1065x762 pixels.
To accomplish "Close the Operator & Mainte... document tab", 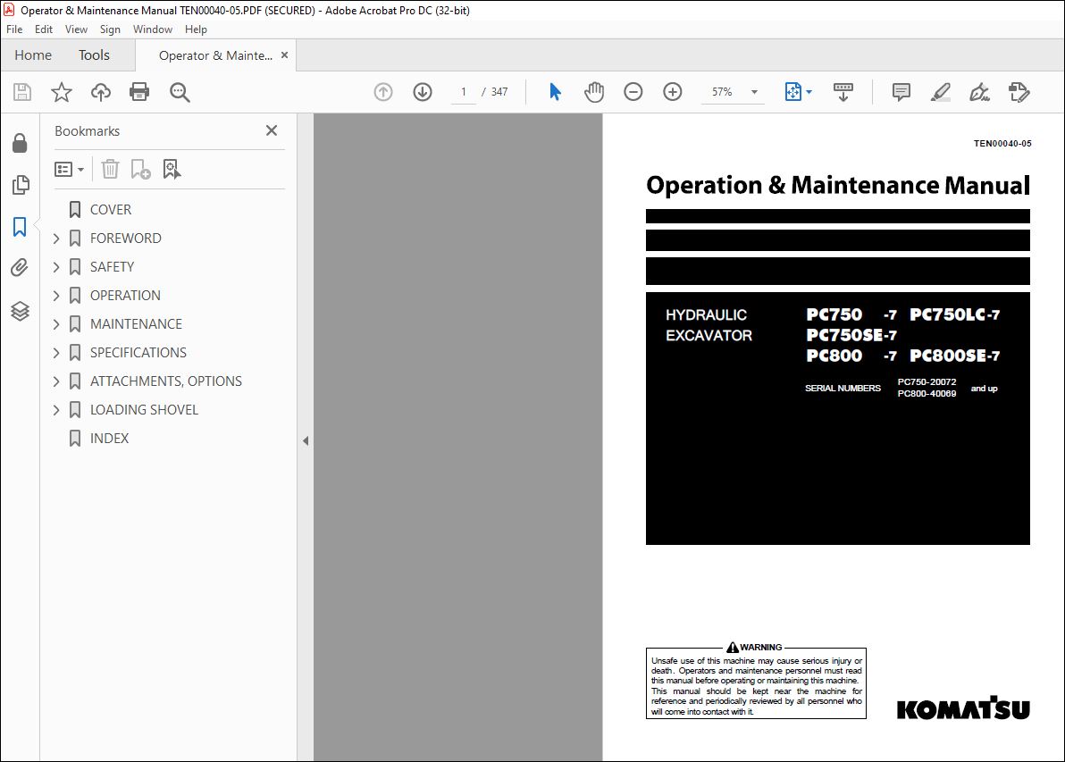I will [x=285, y=55].
